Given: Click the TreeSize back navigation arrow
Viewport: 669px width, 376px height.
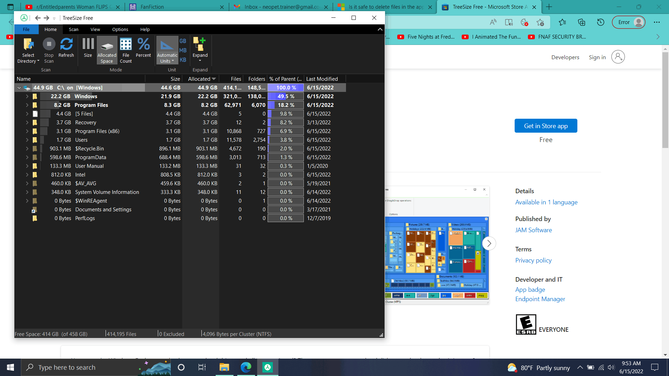Looking at the screenshot, I should 38,18.
